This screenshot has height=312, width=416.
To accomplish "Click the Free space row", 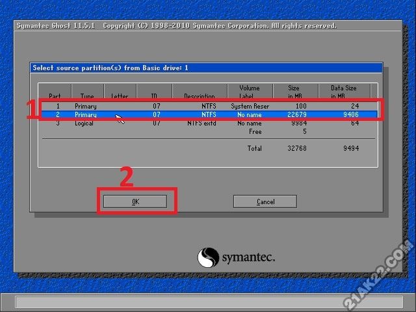I will click(209, 131).
